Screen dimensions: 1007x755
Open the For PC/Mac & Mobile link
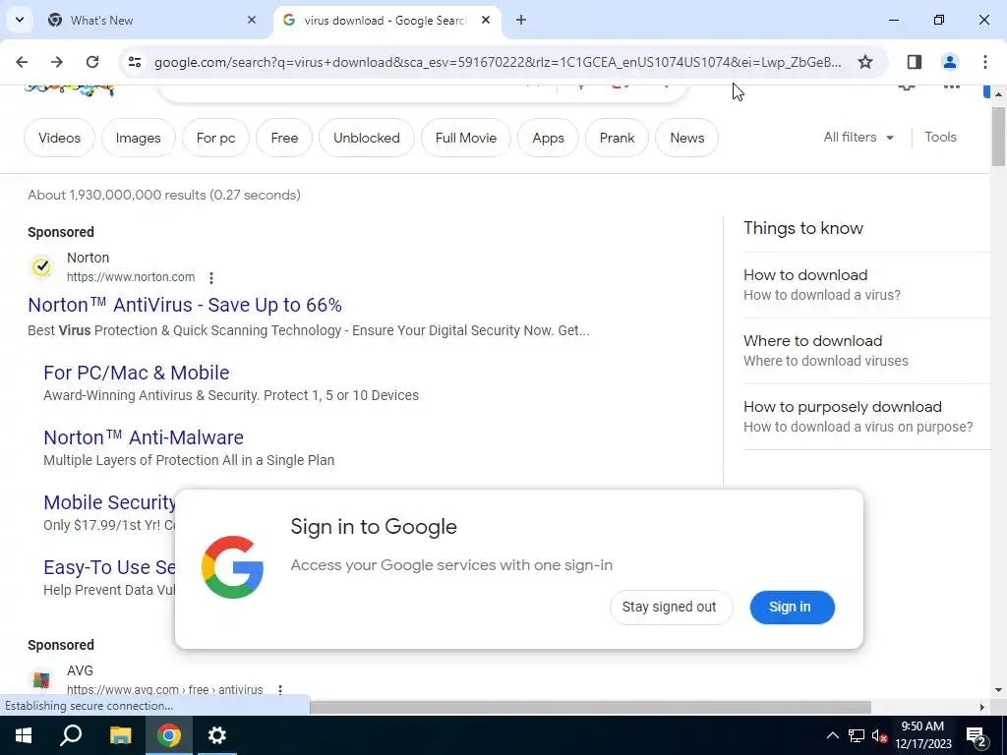136,373
